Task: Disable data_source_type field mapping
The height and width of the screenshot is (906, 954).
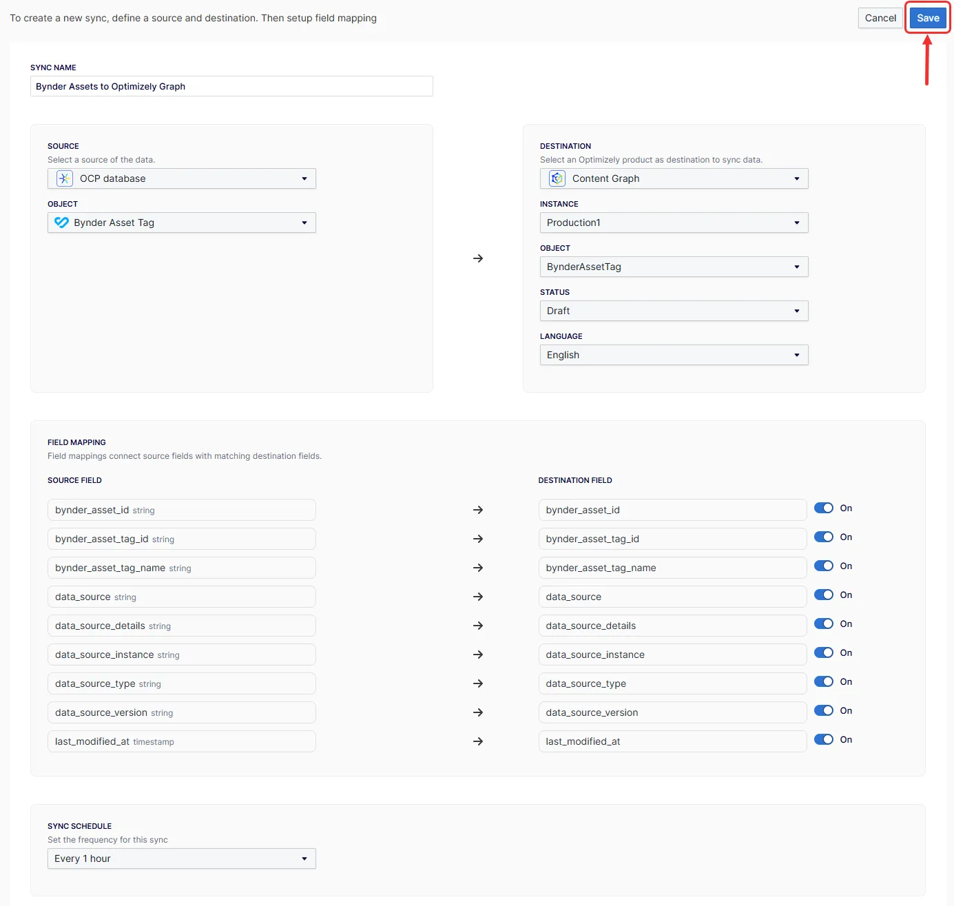Action: click(824, 682)
